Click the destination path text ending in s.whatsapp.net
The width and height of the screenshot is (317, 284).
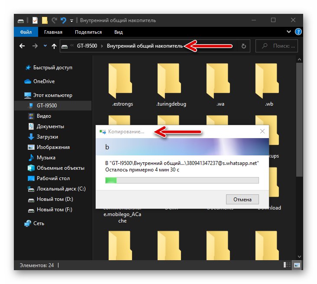pyautogui.click(x=182, y=163)
